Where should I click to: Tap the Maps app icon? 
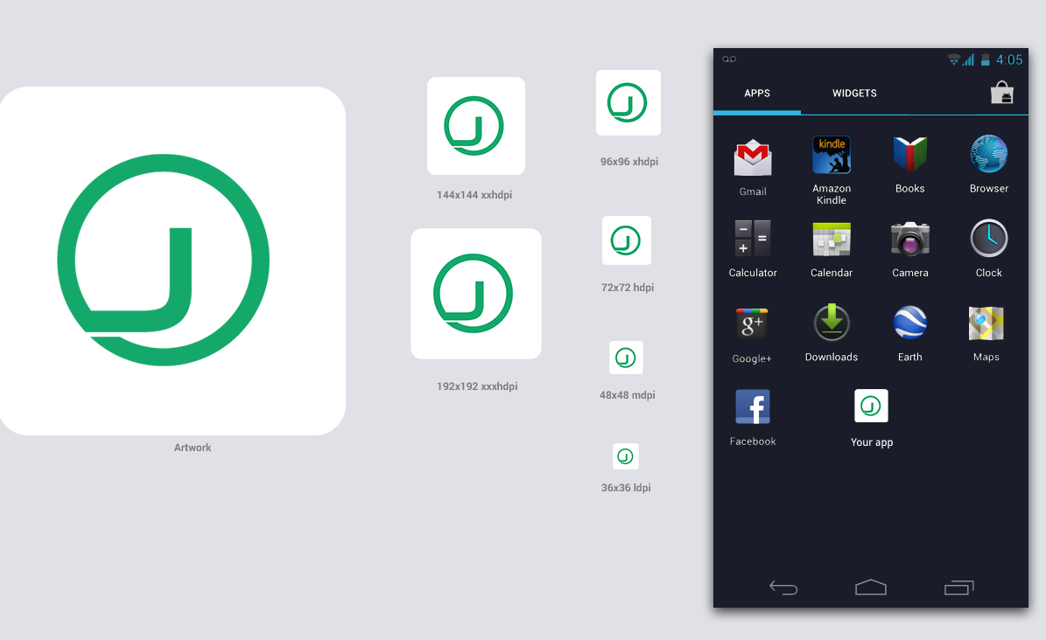click(x=986, y=323)
